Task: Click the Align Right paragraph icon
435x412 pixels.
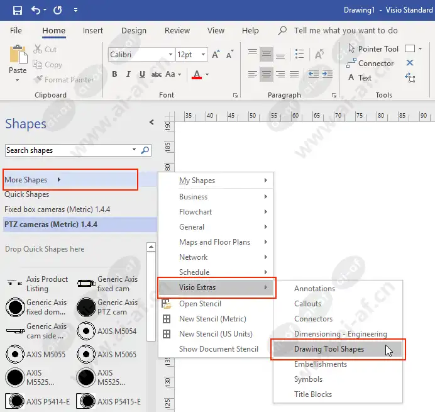Action: point(280,74)
